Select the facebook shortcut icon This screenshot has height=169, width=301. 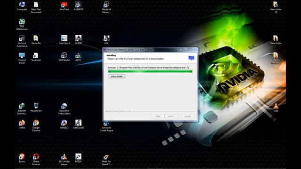[x=36, y=57]
